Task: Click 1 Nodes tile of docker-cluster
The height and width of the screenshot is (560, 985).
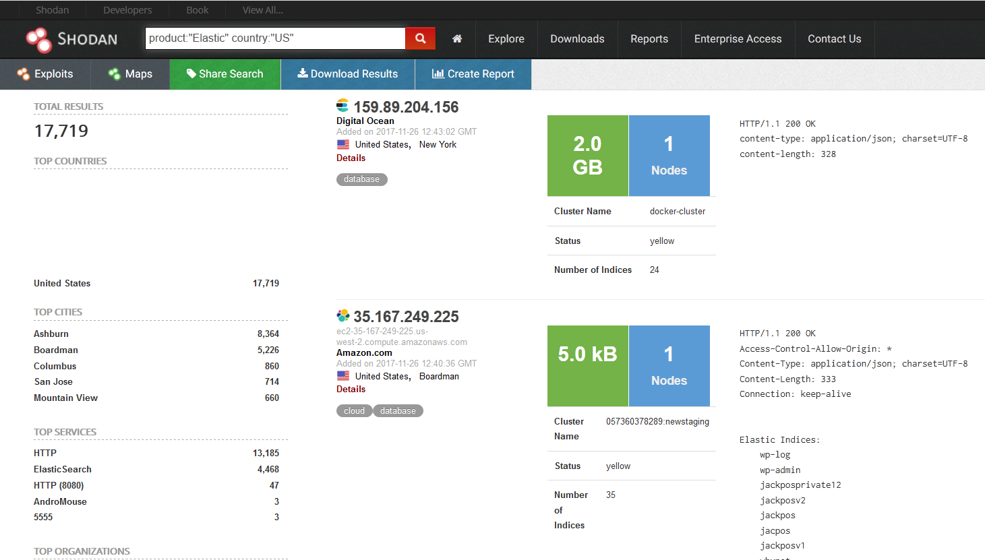Action: (x=669, y=156)
